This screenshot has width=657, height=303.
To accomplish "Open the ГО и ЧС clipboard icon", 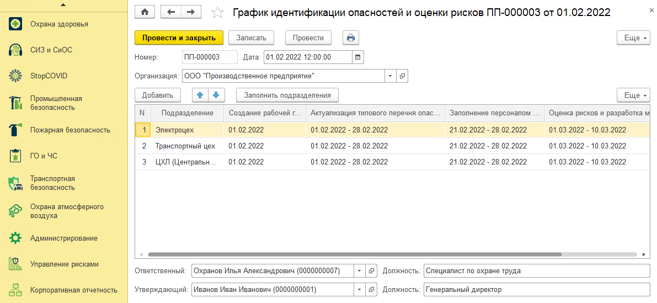I will tap(15, 156).
